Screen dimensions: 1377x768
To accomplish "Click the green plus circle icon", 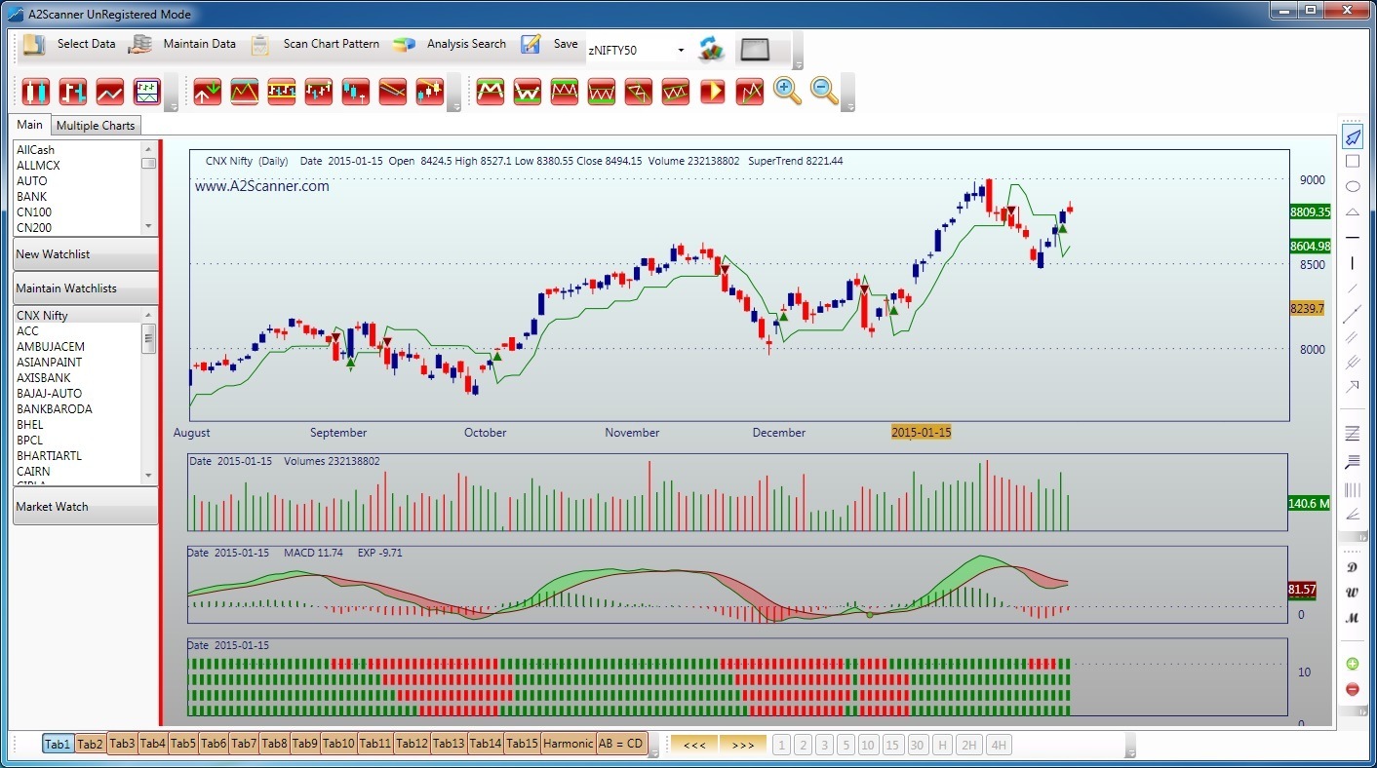I will (x=1353, y=664).
